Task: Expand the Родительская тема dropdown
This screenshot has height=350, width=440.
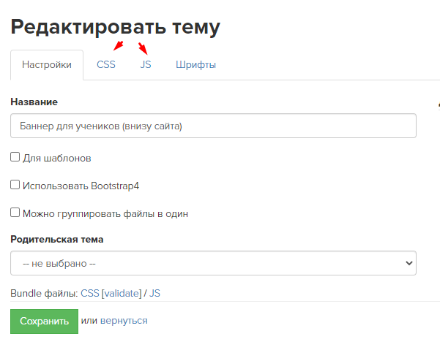Action: coord(213,263)
